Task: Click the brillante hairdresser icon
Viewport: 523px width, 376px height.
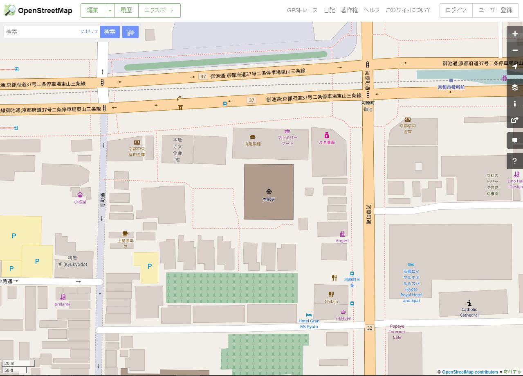Action: pyautogui.click(x=63, y=297)
